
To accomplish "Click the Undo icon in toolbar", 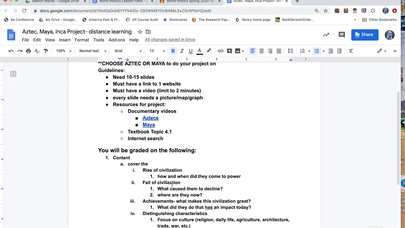I will coord(11,51).
